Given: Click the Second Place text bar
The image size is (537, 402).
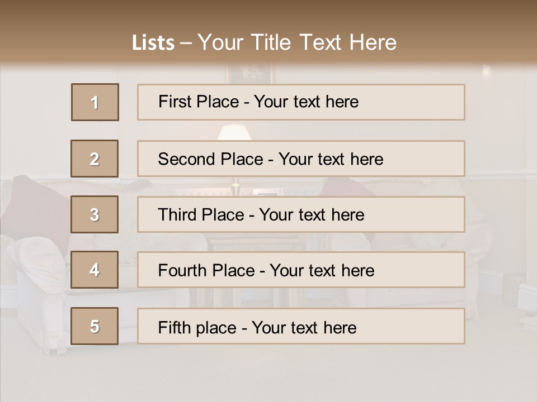Looking at the screenshot, I should point(301,159).
